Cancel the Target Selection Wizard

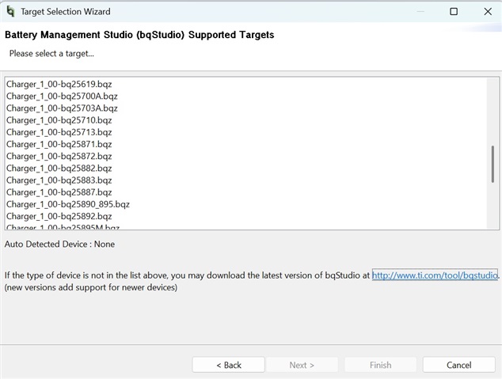458,365
